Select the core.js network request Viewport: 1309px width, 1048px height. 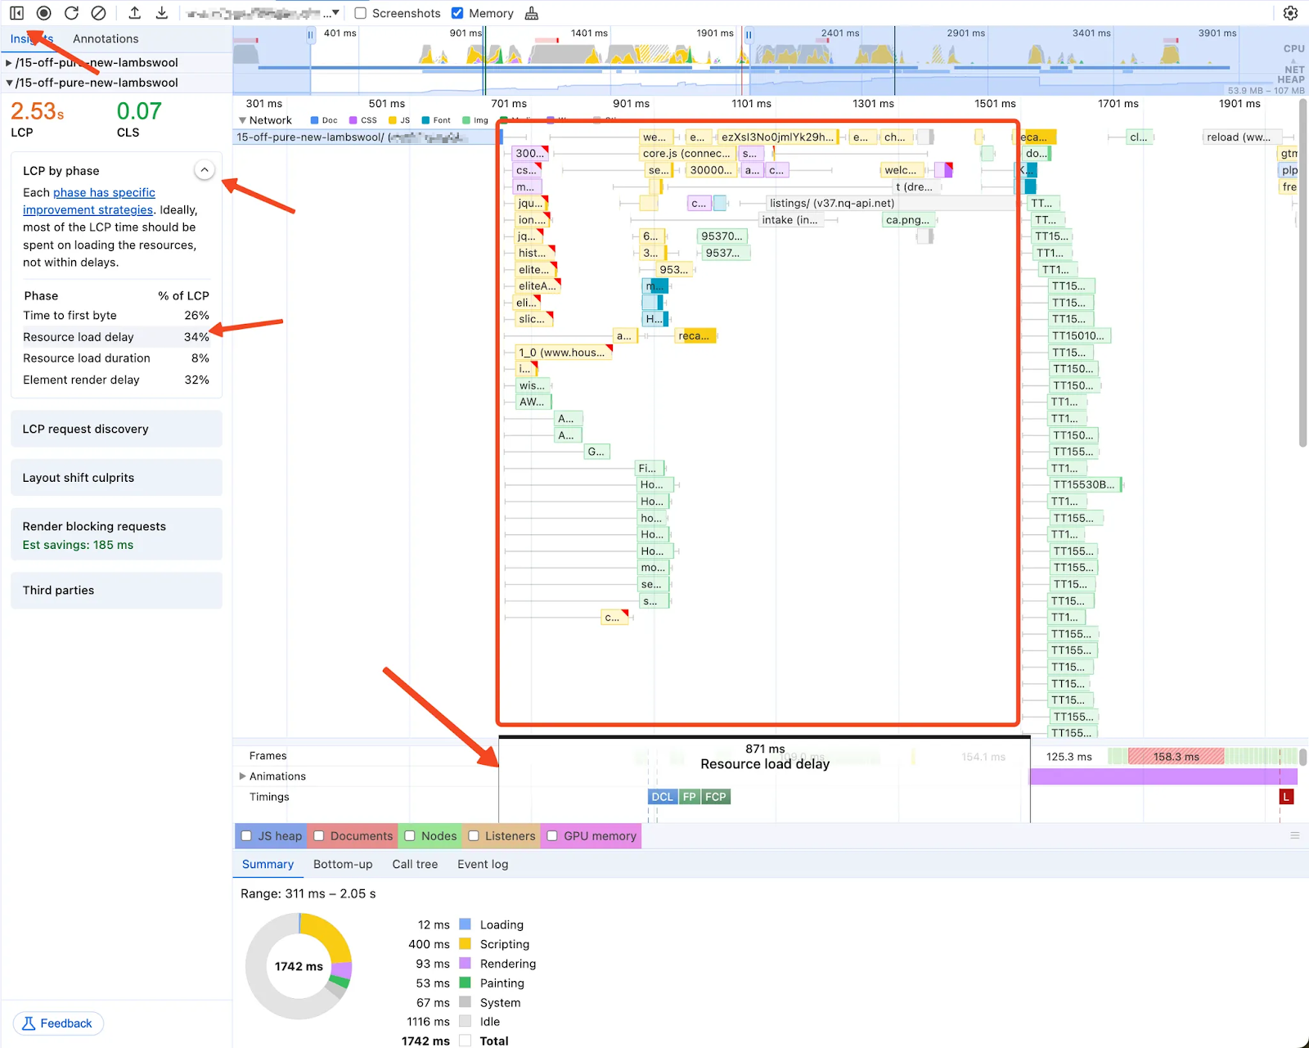(x=686, y=153)
